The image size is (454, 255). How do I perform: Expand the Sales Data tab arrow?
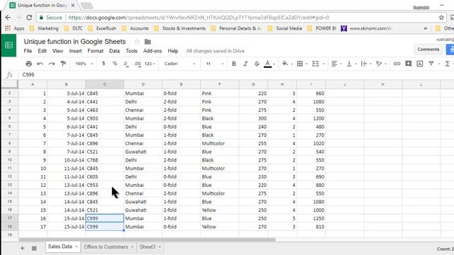(x=77, y=247)
